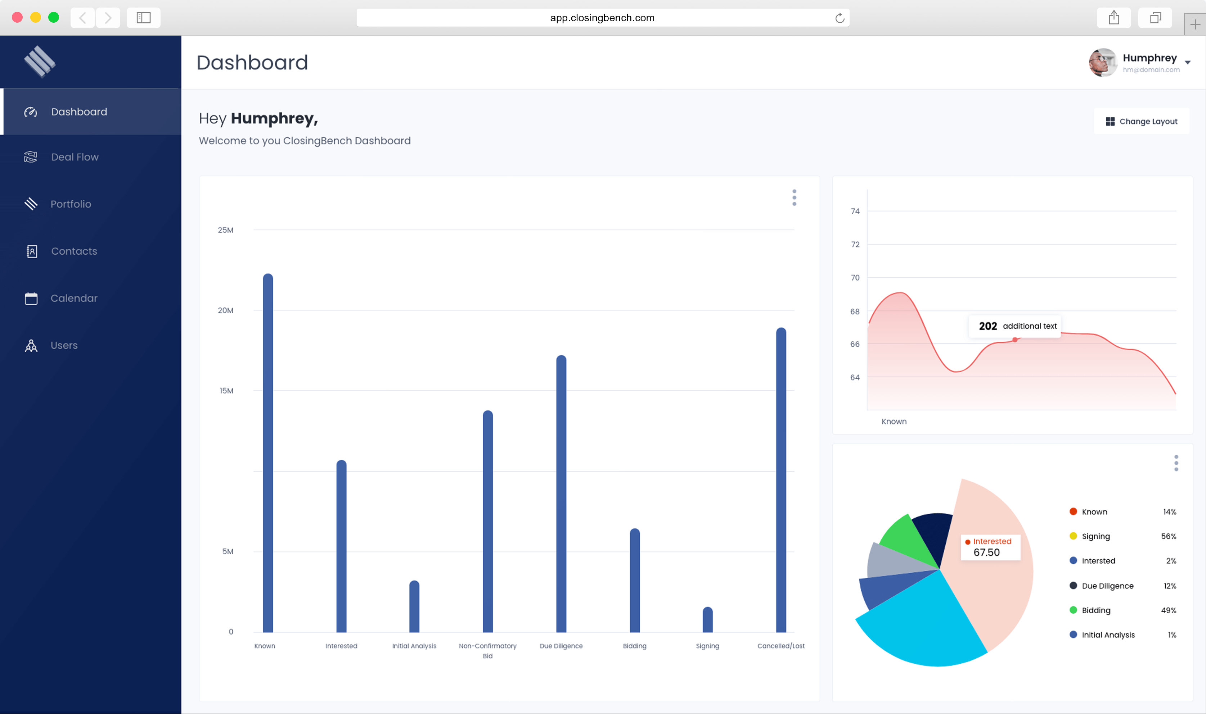Click the Dashboard speedometer icon
The width and height of the screenshot is (1206, 714).
(x=30, y=112)
